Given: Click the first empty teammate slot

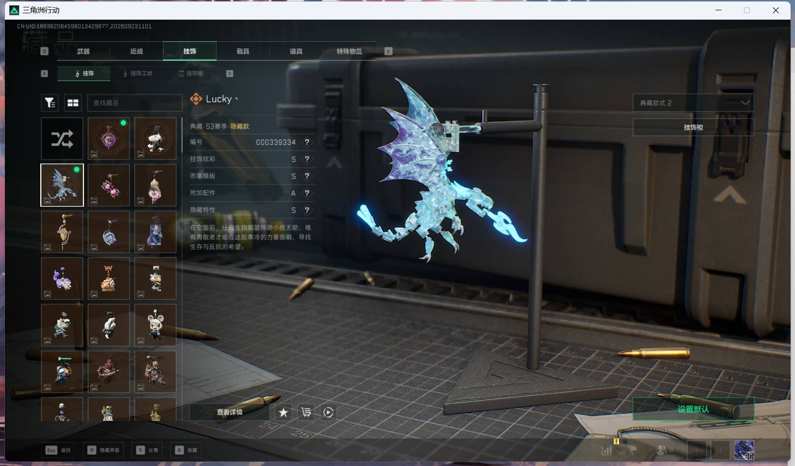Looking at the screenshot, I should [x=696, y=450].
